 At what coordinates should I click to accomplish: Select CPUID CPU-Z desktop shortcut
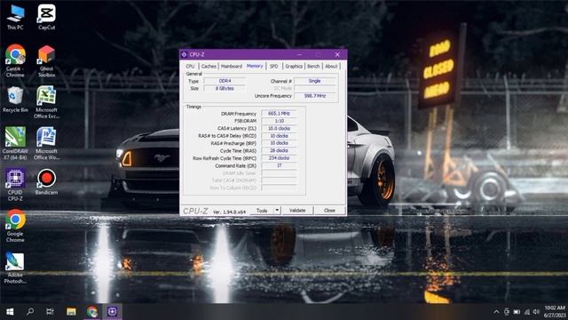tap(15, 185)
